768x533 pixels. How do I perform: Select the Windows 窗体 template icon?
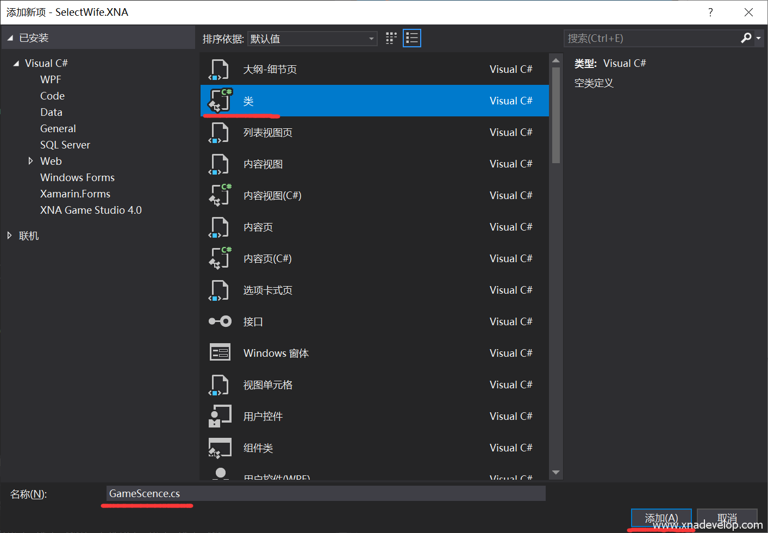pos(220,353)
